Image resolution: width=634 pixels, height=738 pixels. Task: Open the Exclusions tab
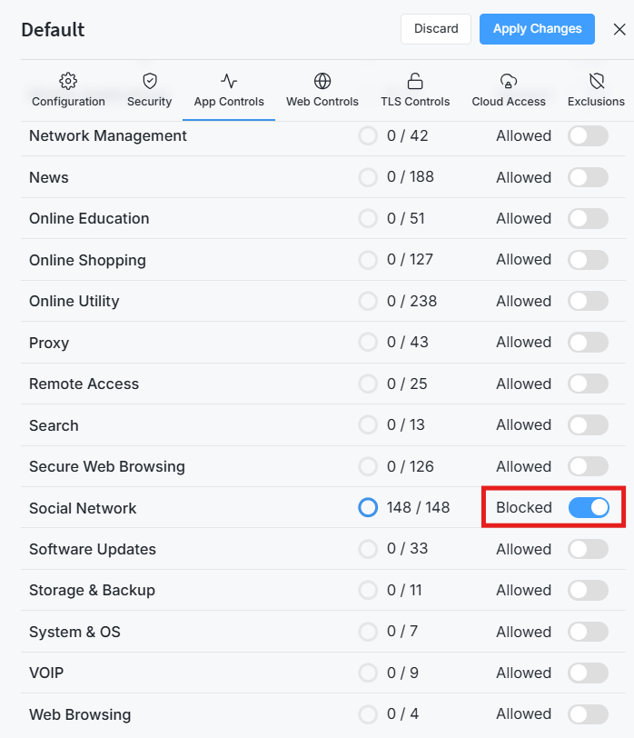(597, 90)
